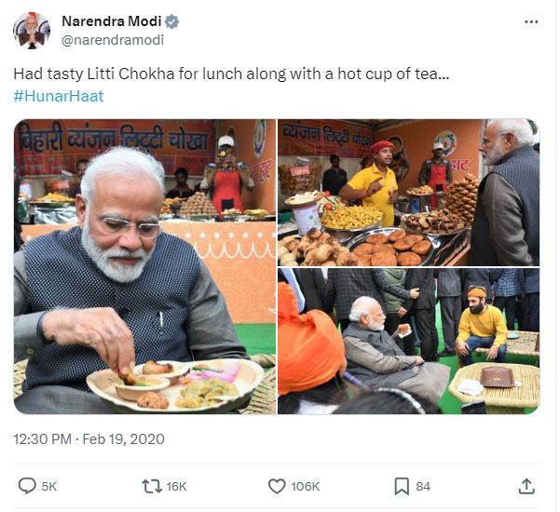Viewport: 560px width, 512px height.
Task: Click the 16K reposts count
Action: pyautogui.click(x=177, y=486)
